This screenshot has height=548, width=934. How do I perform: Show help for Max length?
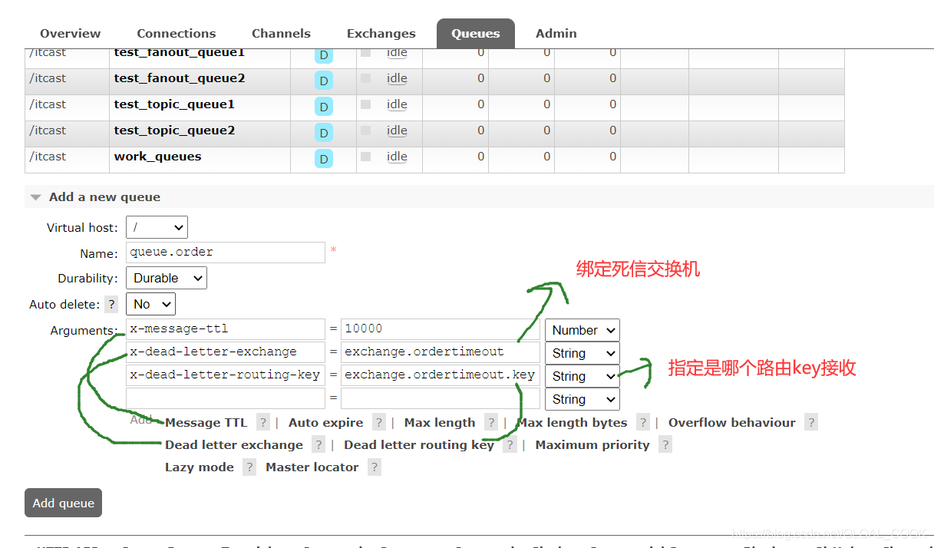pos(491,422)
